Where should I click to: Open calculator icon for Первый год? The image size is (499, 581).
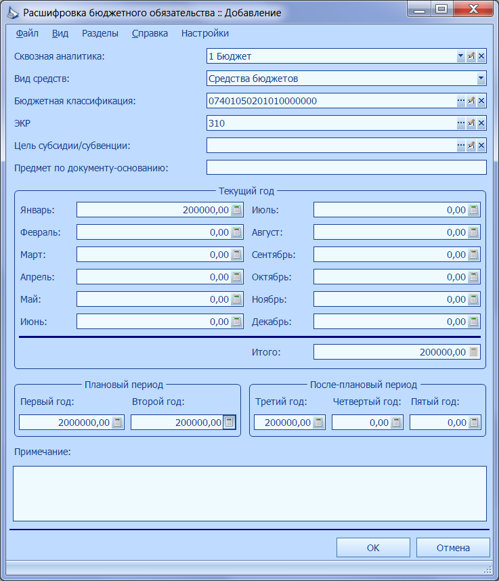(x=117, y=422)
